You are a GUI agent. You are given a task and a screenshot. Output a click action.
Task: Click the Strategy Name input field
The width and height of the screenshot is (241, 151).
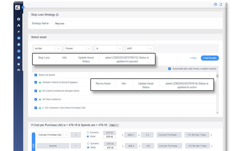tap(136, 24)
